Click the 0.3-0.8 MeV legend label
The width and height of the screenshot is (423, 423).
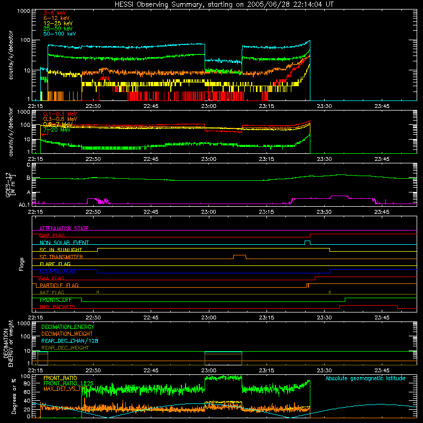click(60, 119)
